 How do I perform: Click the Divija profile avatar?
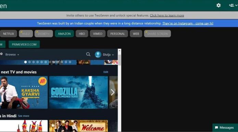98,55
